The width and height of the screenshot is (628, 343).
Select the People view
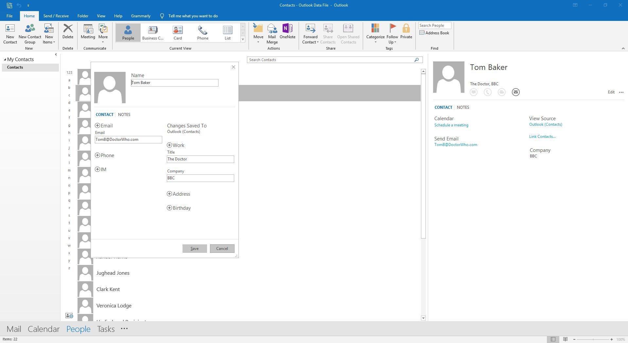pyautogui.click(x=128, y=32)
